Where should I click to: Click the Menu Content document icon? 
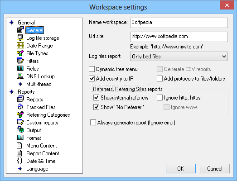pyautogui.click(x=19, y=145)
